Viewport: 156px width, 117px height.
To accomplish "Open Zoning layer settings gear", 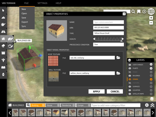I will tap(151, 79).
